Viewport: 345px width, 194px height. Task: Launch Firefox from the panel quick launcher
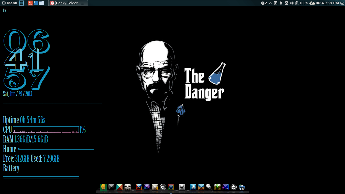(30, 3)
